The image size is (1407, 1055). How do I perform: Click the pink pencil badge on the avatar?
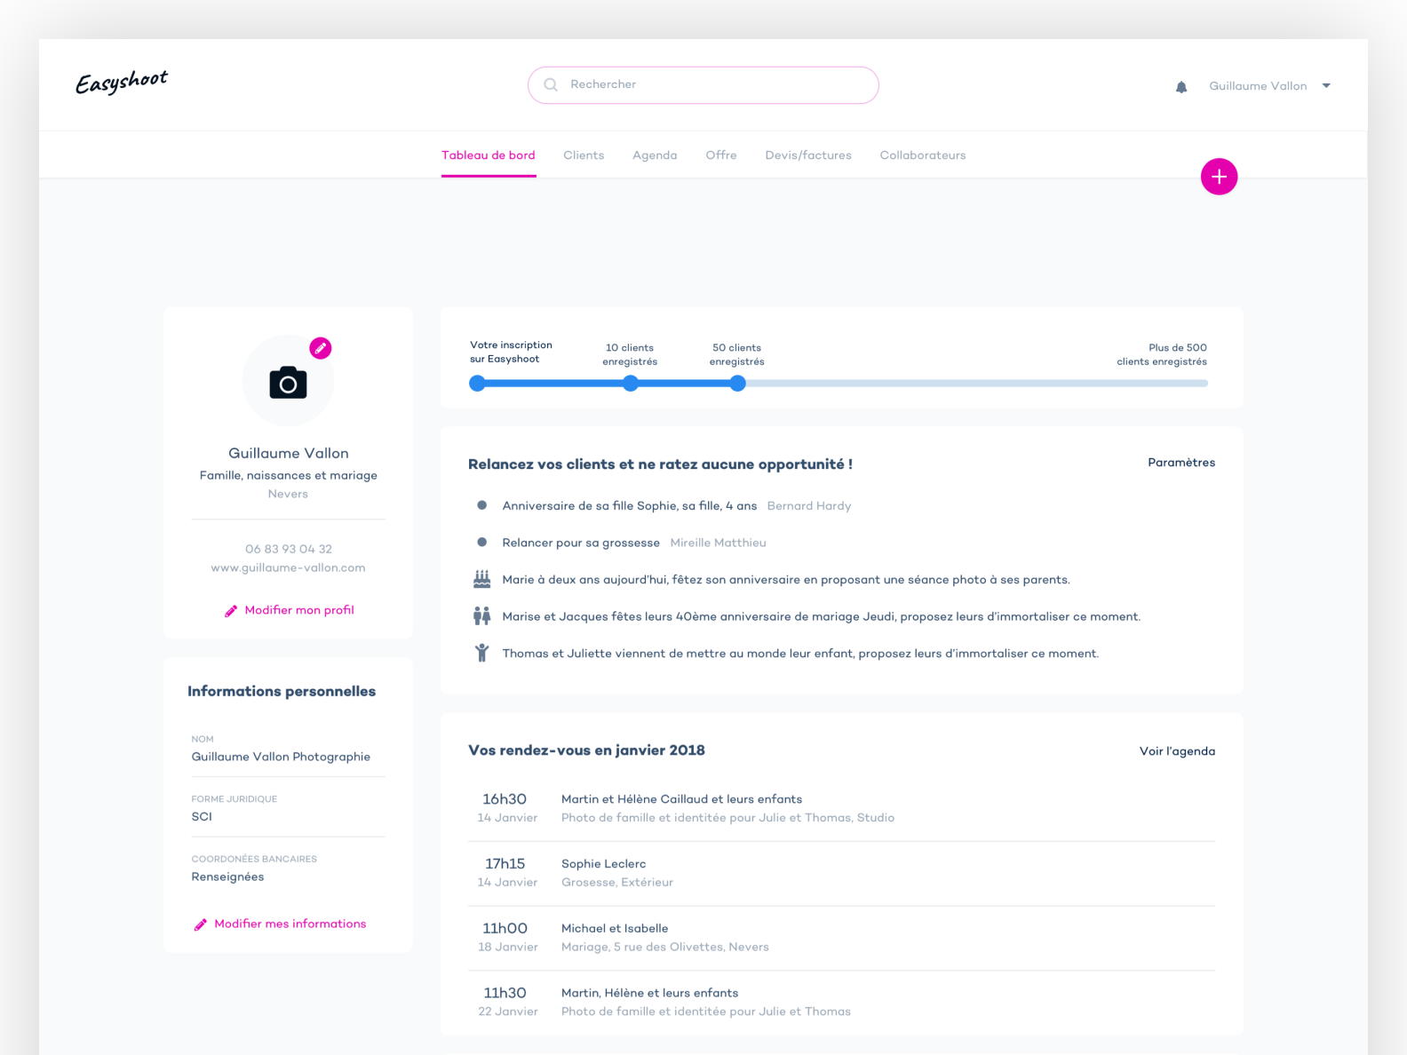[x=321, y=348]
